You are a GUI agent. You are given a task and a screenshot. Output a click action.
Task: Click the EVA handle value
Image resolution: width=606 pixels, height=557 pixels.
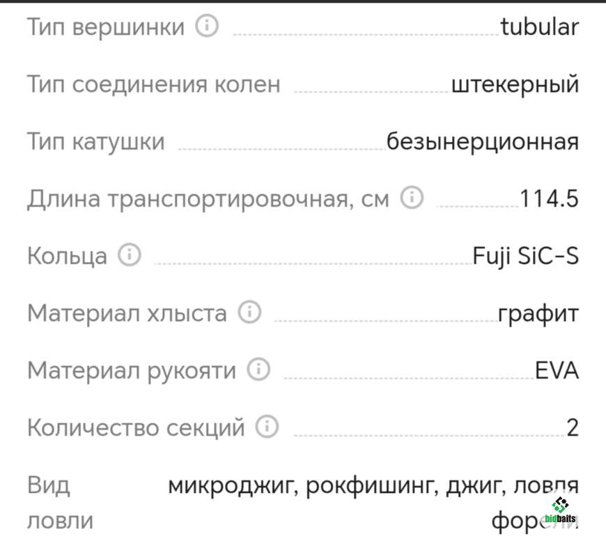pyautogui.click(x=557, y=370)
